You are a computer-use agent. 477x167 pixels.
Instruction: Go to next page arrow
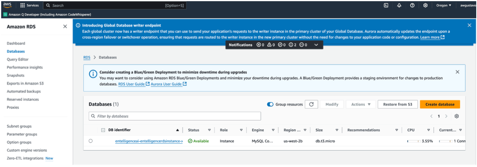[446, 116]
